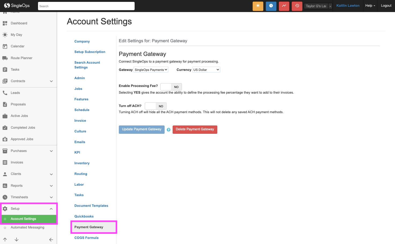
Task: Click the red history clock icon
Action: (297, 6)
